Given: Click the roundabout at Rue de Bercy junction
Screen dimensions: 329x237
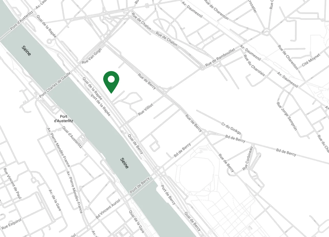Looking at the screenshot, I should 206,133.
